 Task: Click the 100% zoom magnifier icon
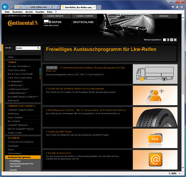[170, 173]
